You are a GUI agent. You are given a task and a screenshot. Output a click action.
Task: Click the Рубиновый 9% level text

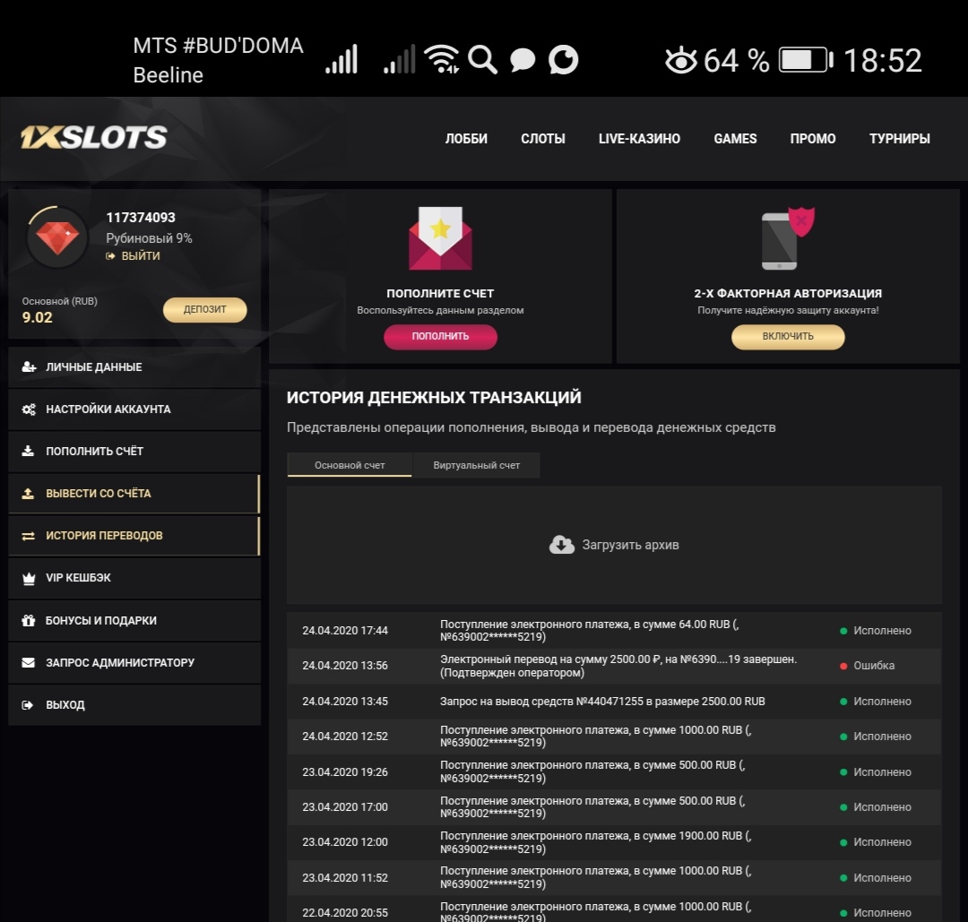point(149,238)
